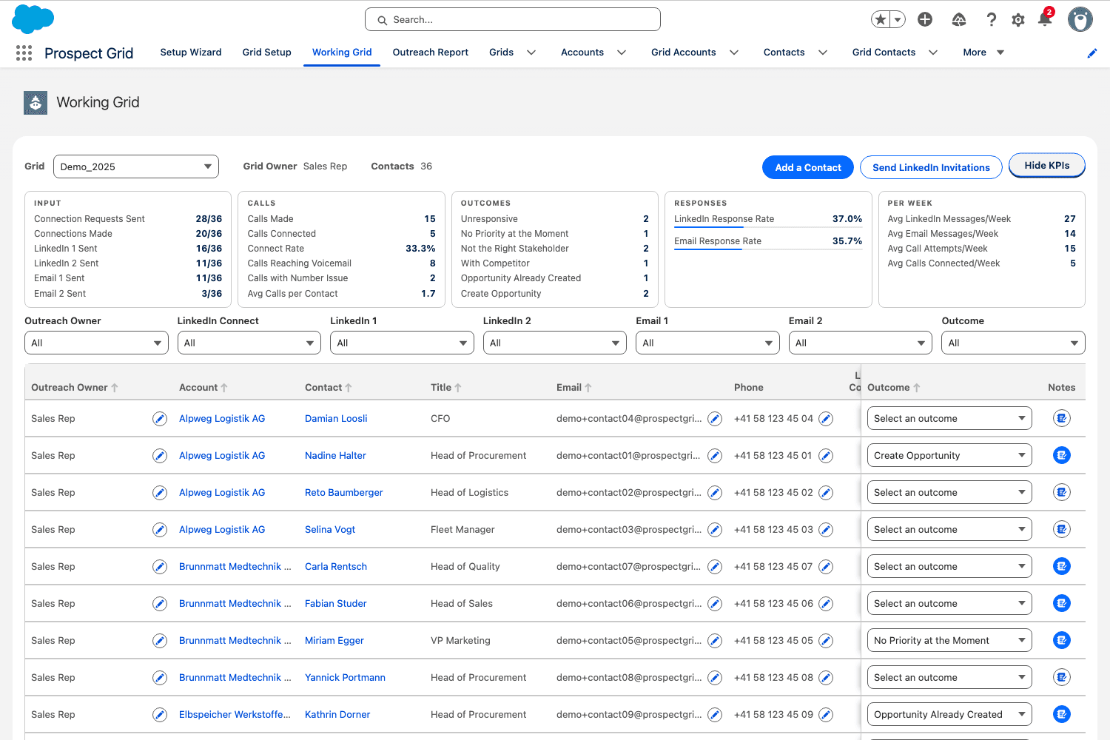The image size is (1110, 740).
Task: Open outcome dropdown for Damian Loosli
Action: click(949, 418)
